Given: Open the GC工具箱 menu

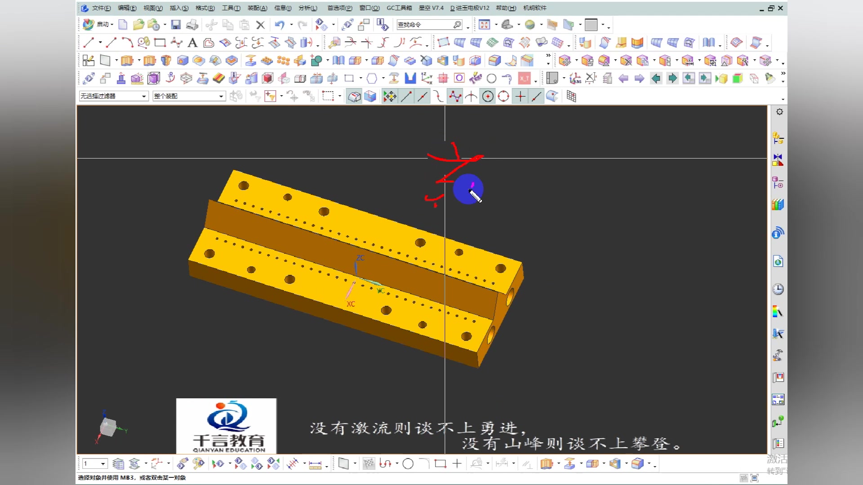Looking at the screenshot, I should [399, 8].
